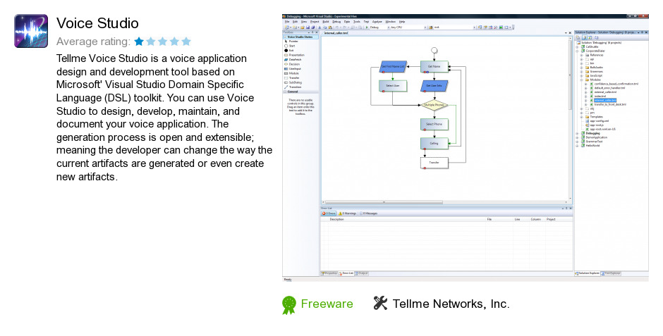663x336 pixels.
Task: Click the Select Phone node
Action: click(434, 124)
